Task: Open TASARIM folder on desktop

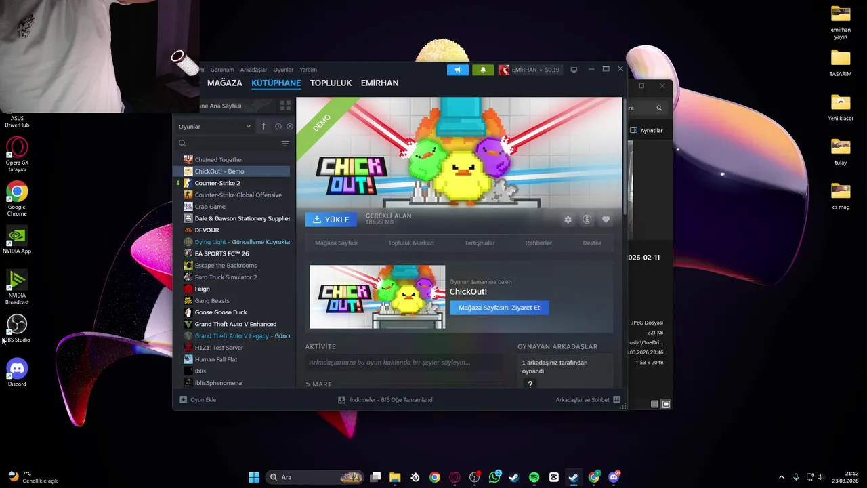Action: point(841,63)
